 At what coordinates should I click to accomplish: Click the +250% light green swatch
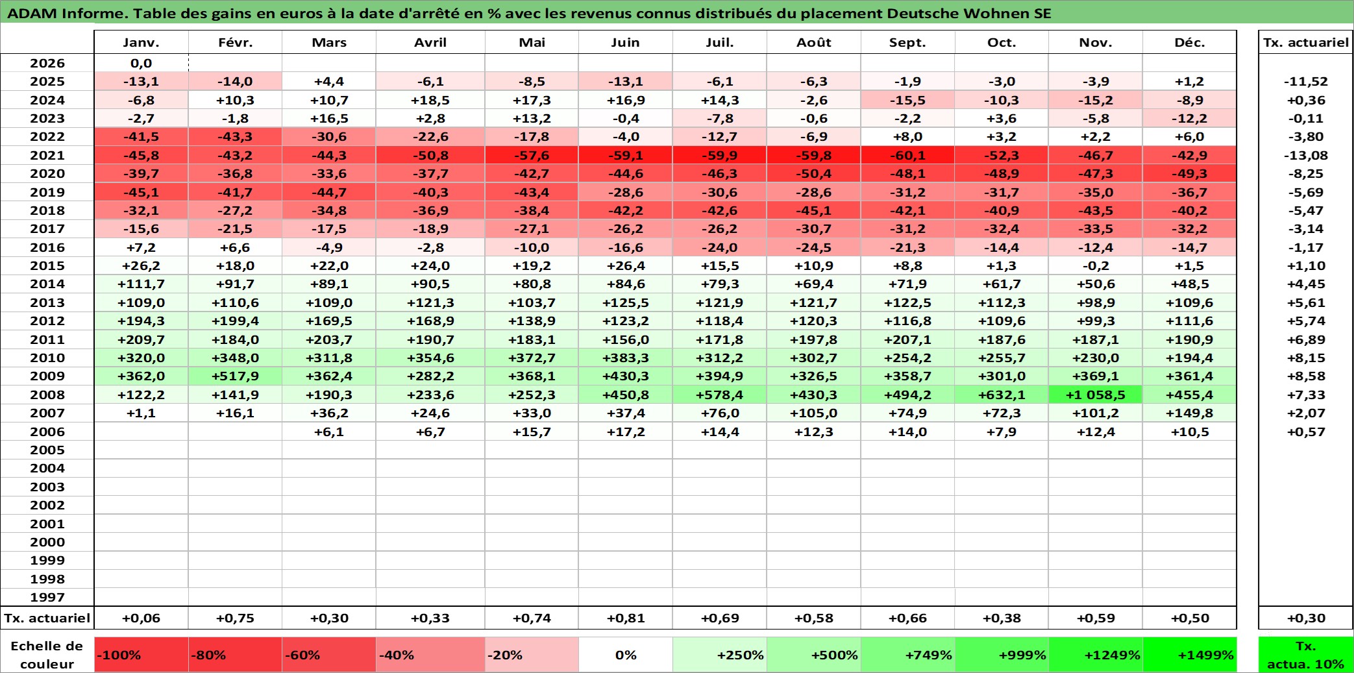pyautogui.click(x=720, y=655)
